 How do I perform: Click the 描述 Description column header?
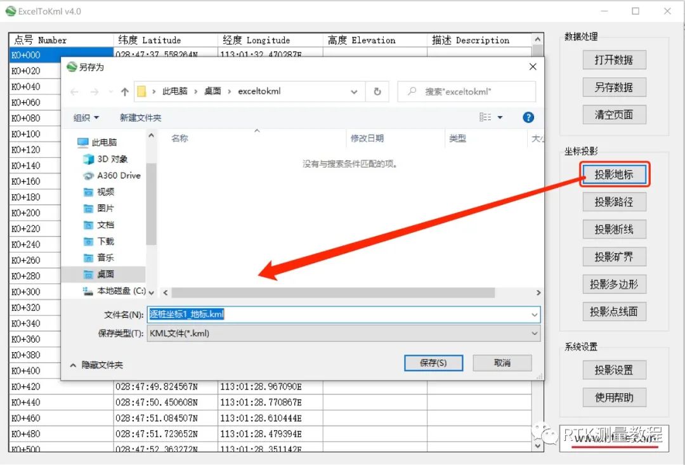480,40
